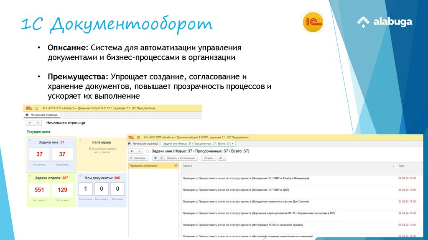Go back with the left arrow in the Задачи мне window
Viewport: 428px width, 240px height.
pos(132,151)
